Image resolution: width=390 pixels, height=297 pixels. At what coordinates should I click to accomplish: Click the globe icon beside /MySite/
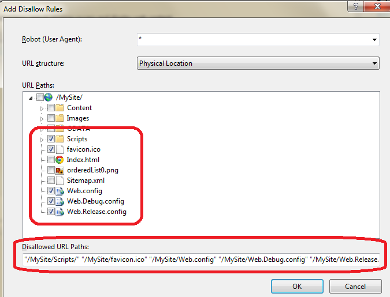[x=49, y=97]
